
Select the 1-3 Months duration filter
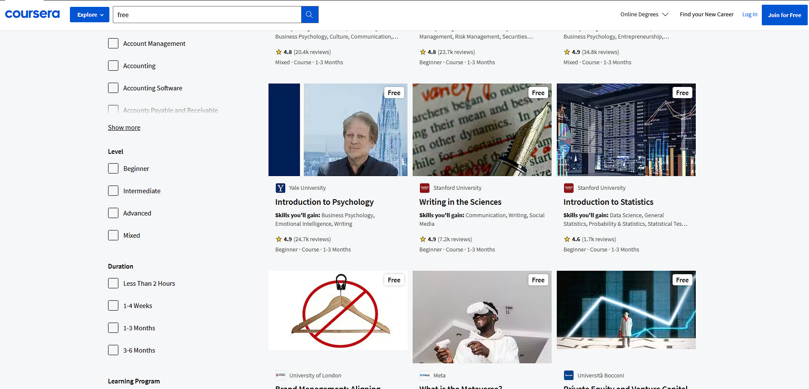point(113,328)
